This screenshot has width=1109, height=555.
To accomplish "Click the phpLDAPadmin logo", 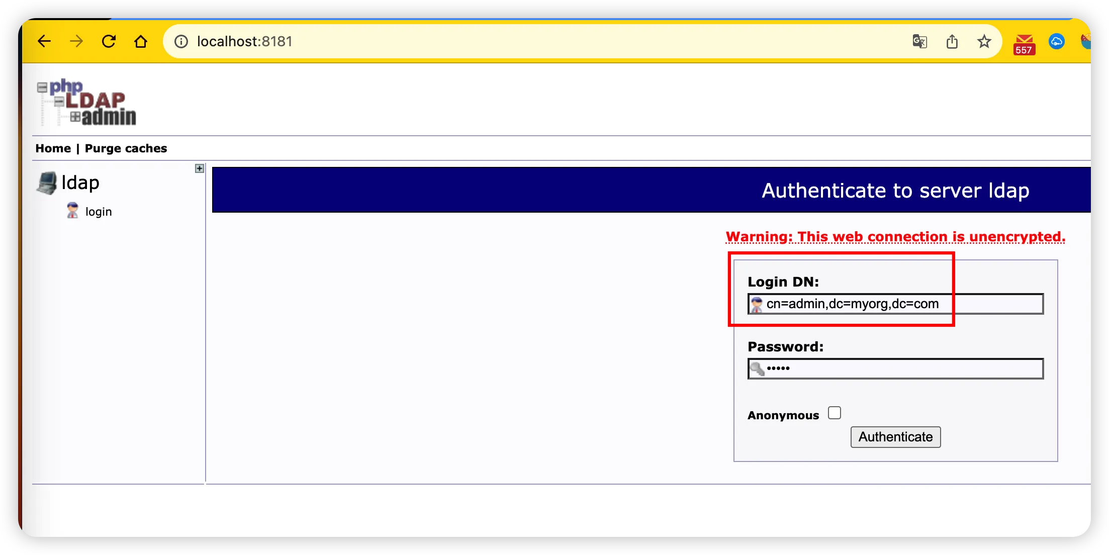I will click(x=86, y=102).
